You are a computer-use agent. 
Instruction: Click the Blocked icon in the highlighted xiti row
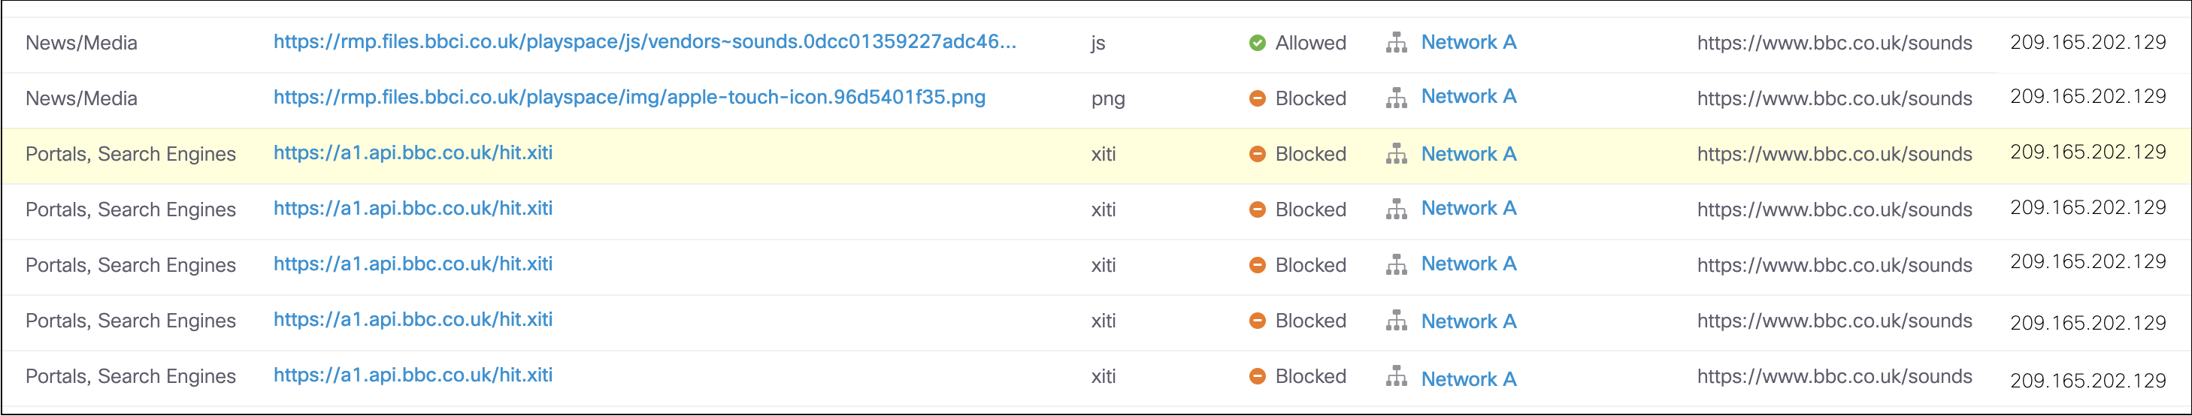click(x=1257, y=154)
